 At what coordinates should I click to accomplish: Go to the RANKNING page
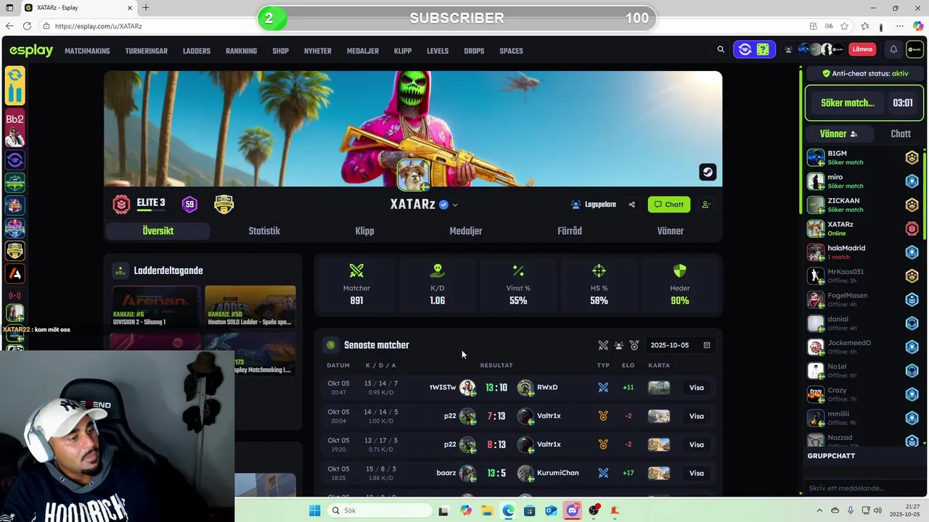click(x=241, y=51)
